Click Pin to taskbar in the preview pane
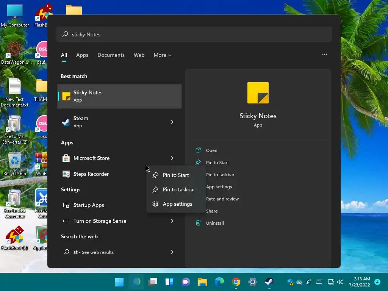Screen dimensions: 388x291 point(220,175)
